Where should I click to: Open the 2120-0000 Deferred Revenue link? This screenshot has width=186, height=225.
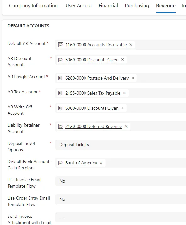(x=94, y=126)
